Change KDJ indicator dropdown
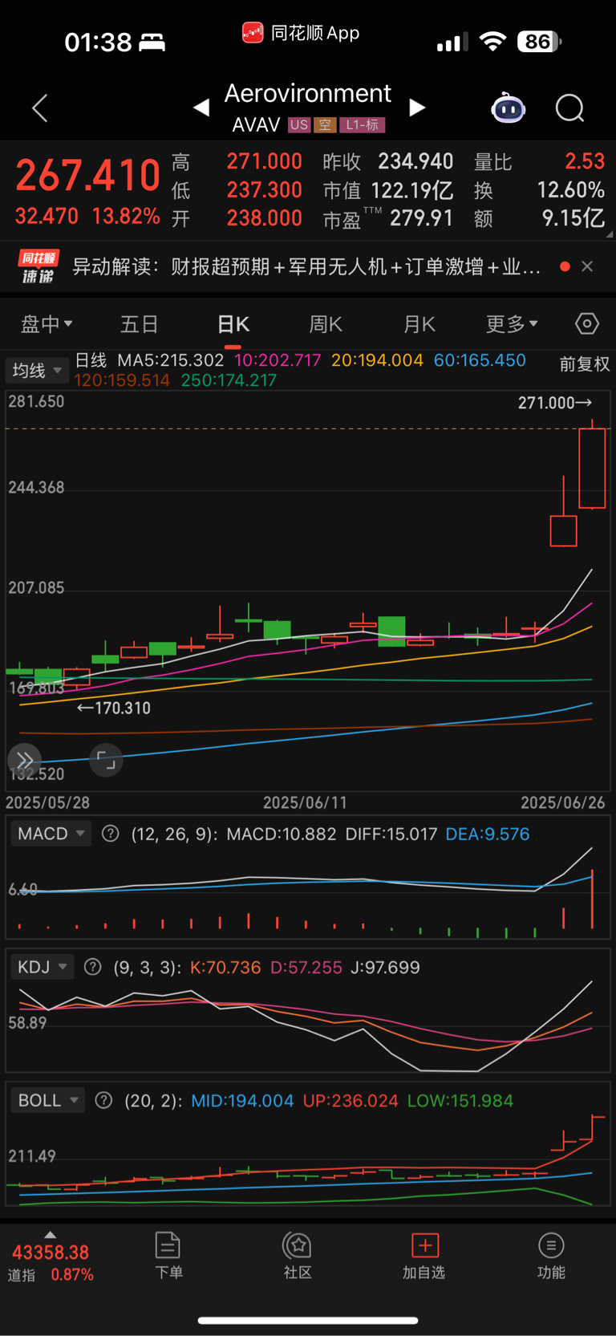 pyautogui.click(x=43, y=967)
